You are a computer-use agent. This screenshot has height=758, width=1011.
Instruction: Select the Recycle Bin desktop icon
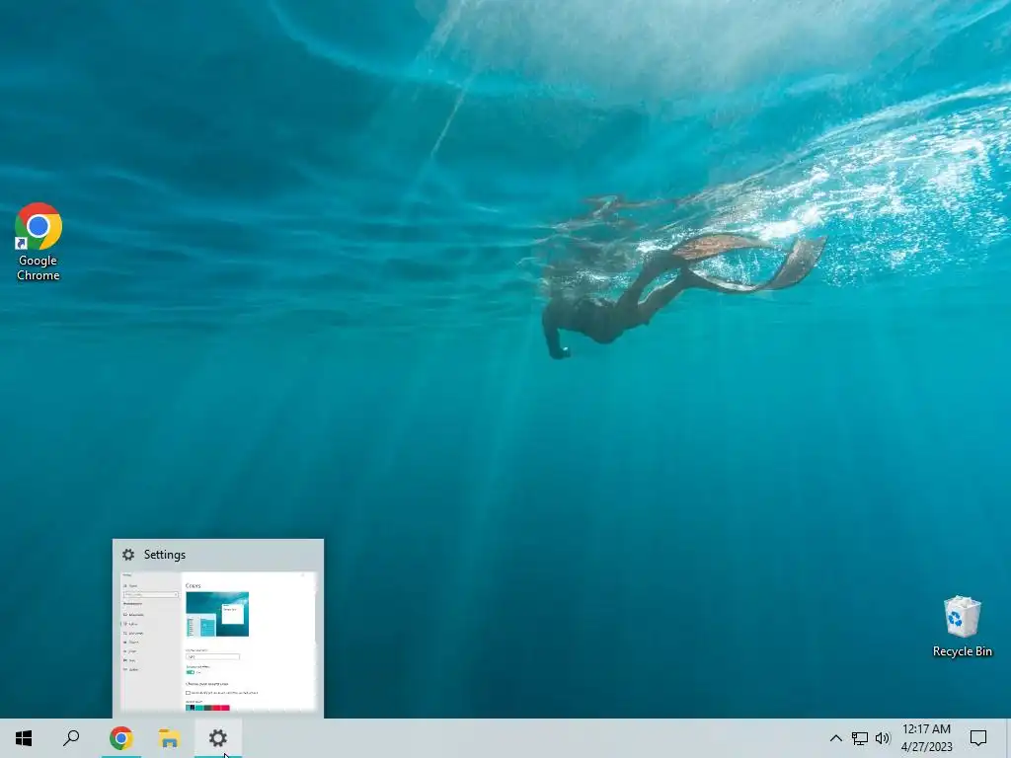click(962, 627)
